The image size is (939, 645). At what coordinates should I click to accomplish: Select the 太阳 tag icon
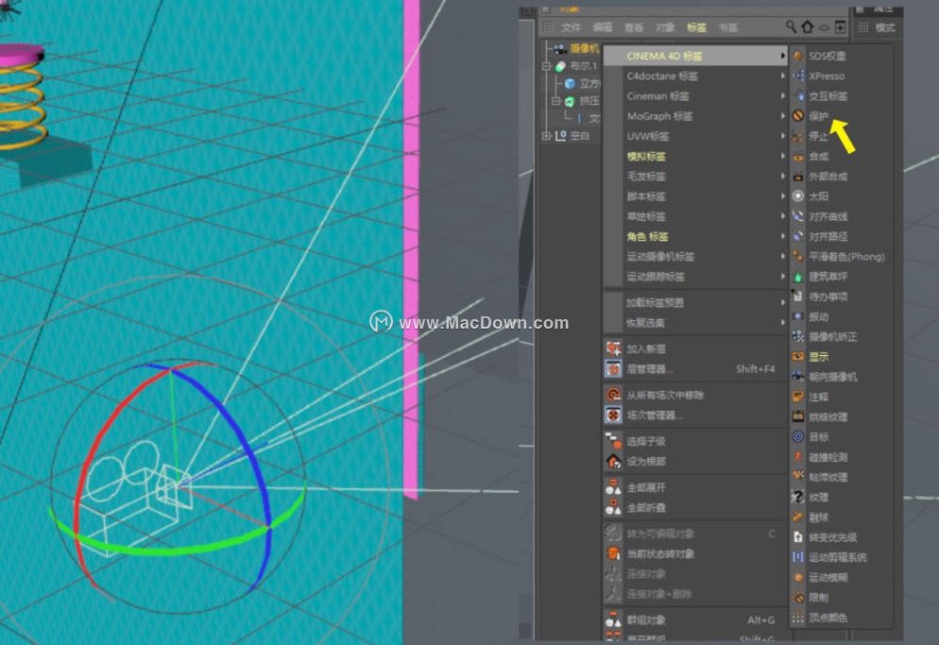[x=797, y=195]
